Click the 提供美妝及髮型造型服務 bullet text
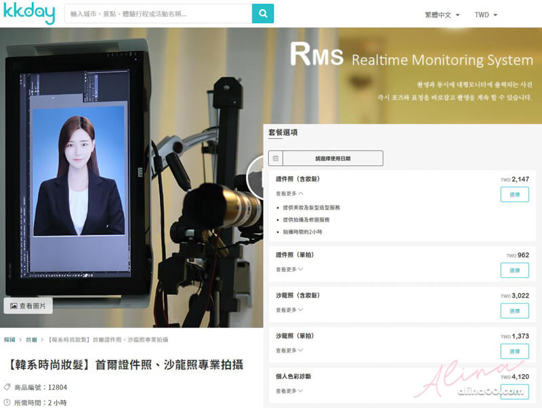 coord(312,207)
